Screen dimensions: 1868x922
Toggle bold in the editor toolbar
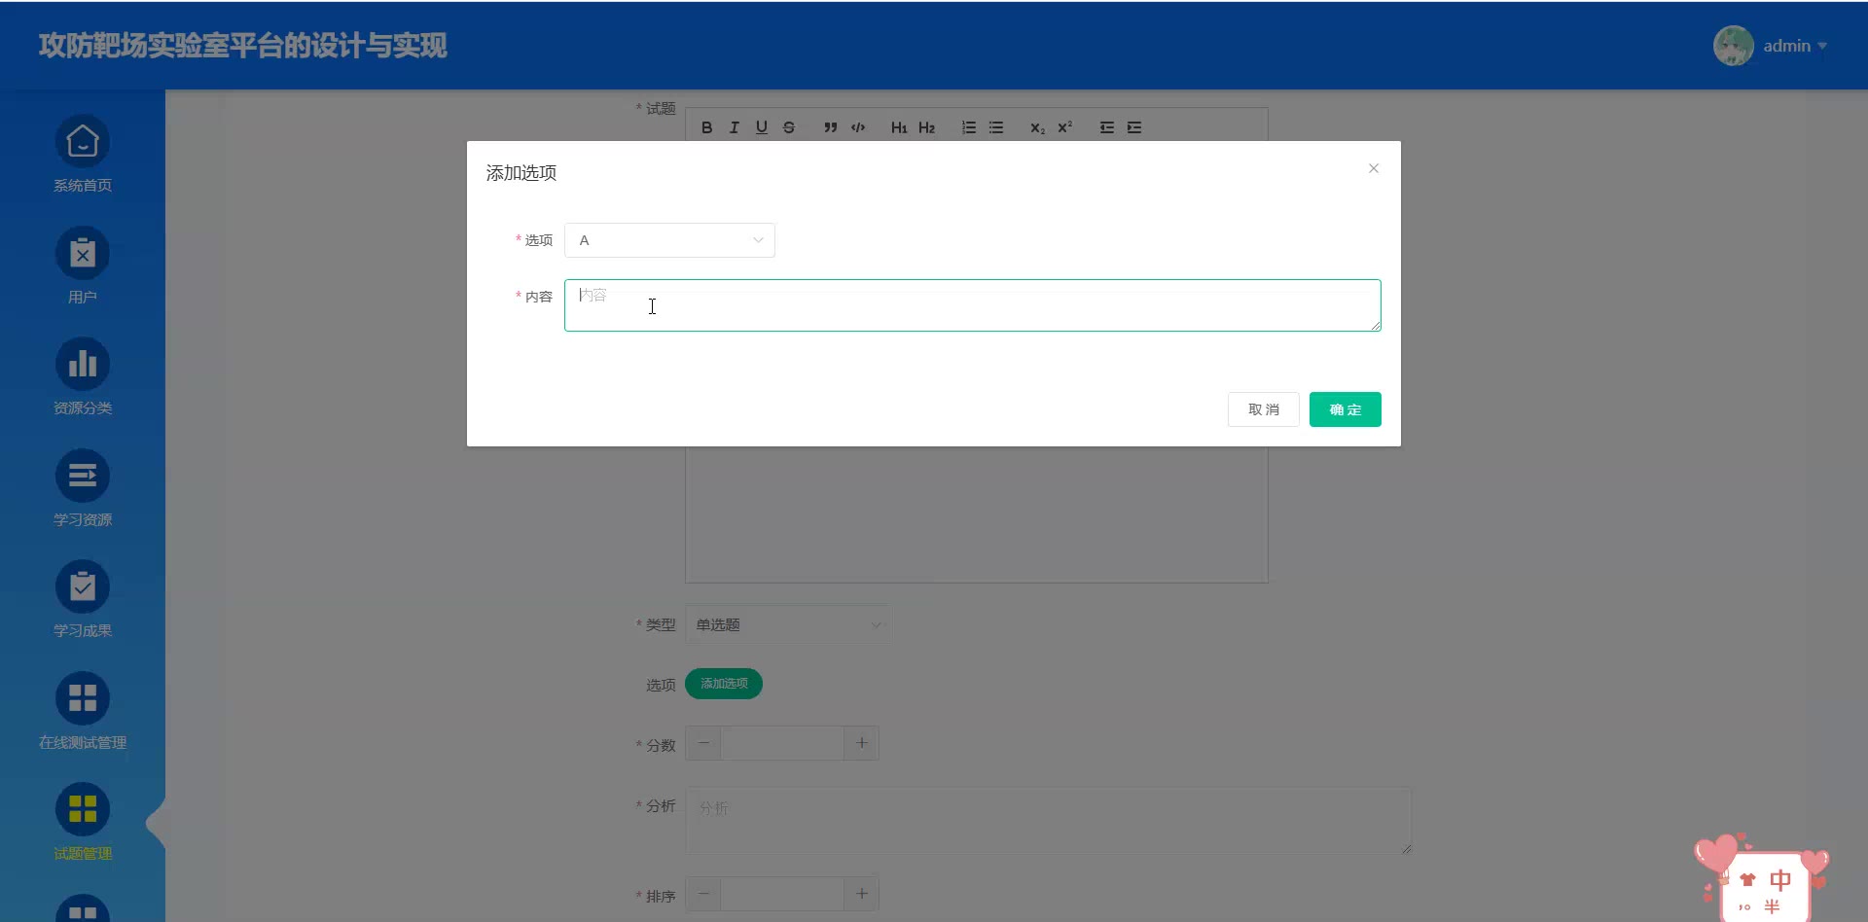(x=707, y=127)
